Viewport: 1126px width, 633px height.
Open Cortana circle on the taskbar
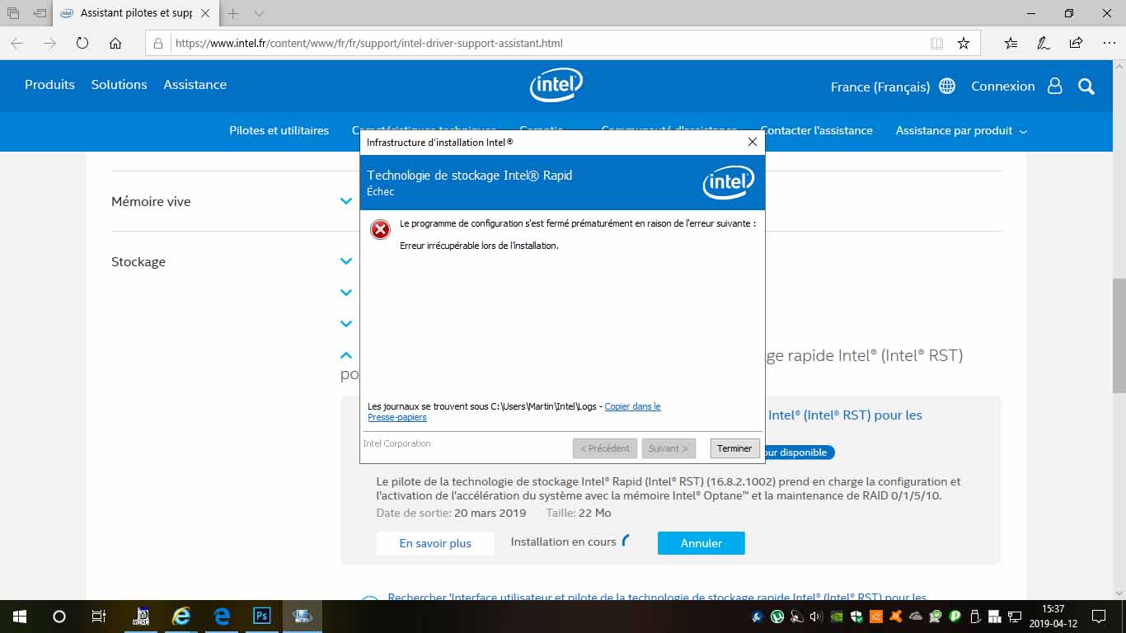coord(59,616)
